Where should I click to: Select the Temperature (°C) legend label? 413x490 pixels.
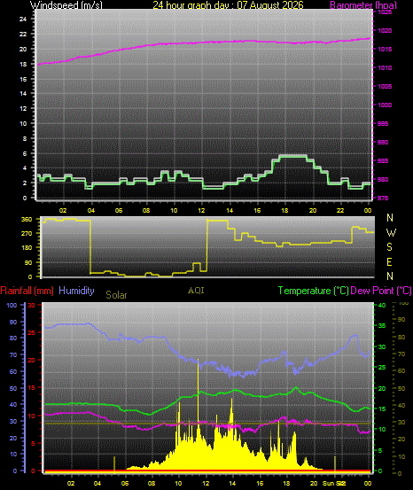click(313, 291)
